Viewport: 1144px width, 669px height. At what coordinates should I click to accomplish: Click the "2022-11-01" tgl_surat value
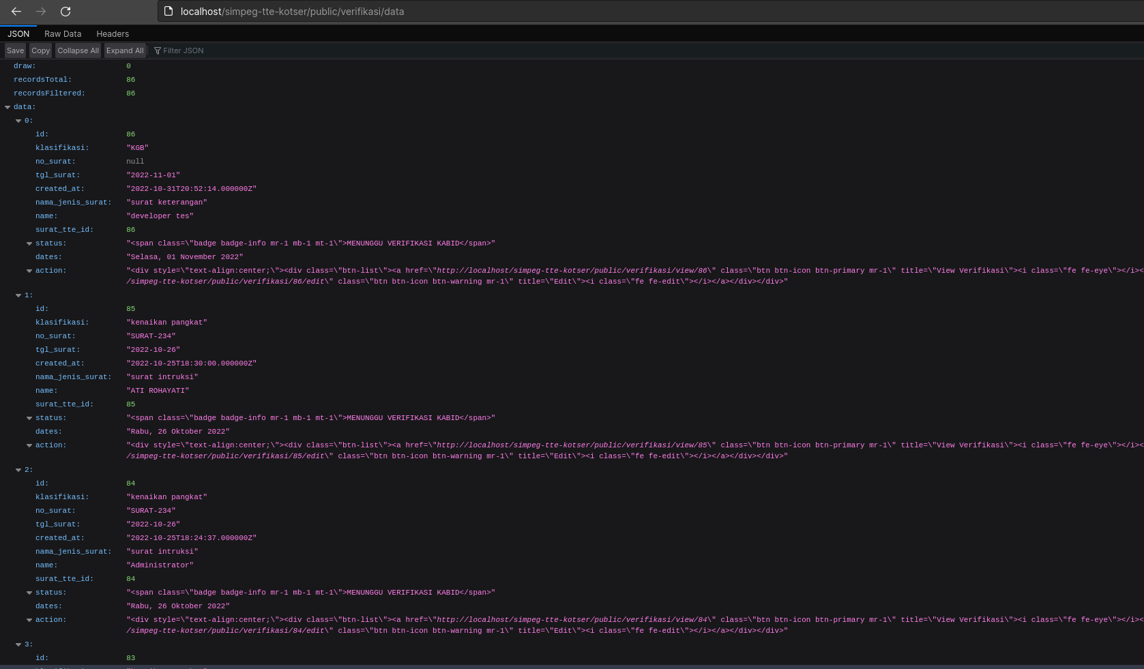click(x=153, y=175)
